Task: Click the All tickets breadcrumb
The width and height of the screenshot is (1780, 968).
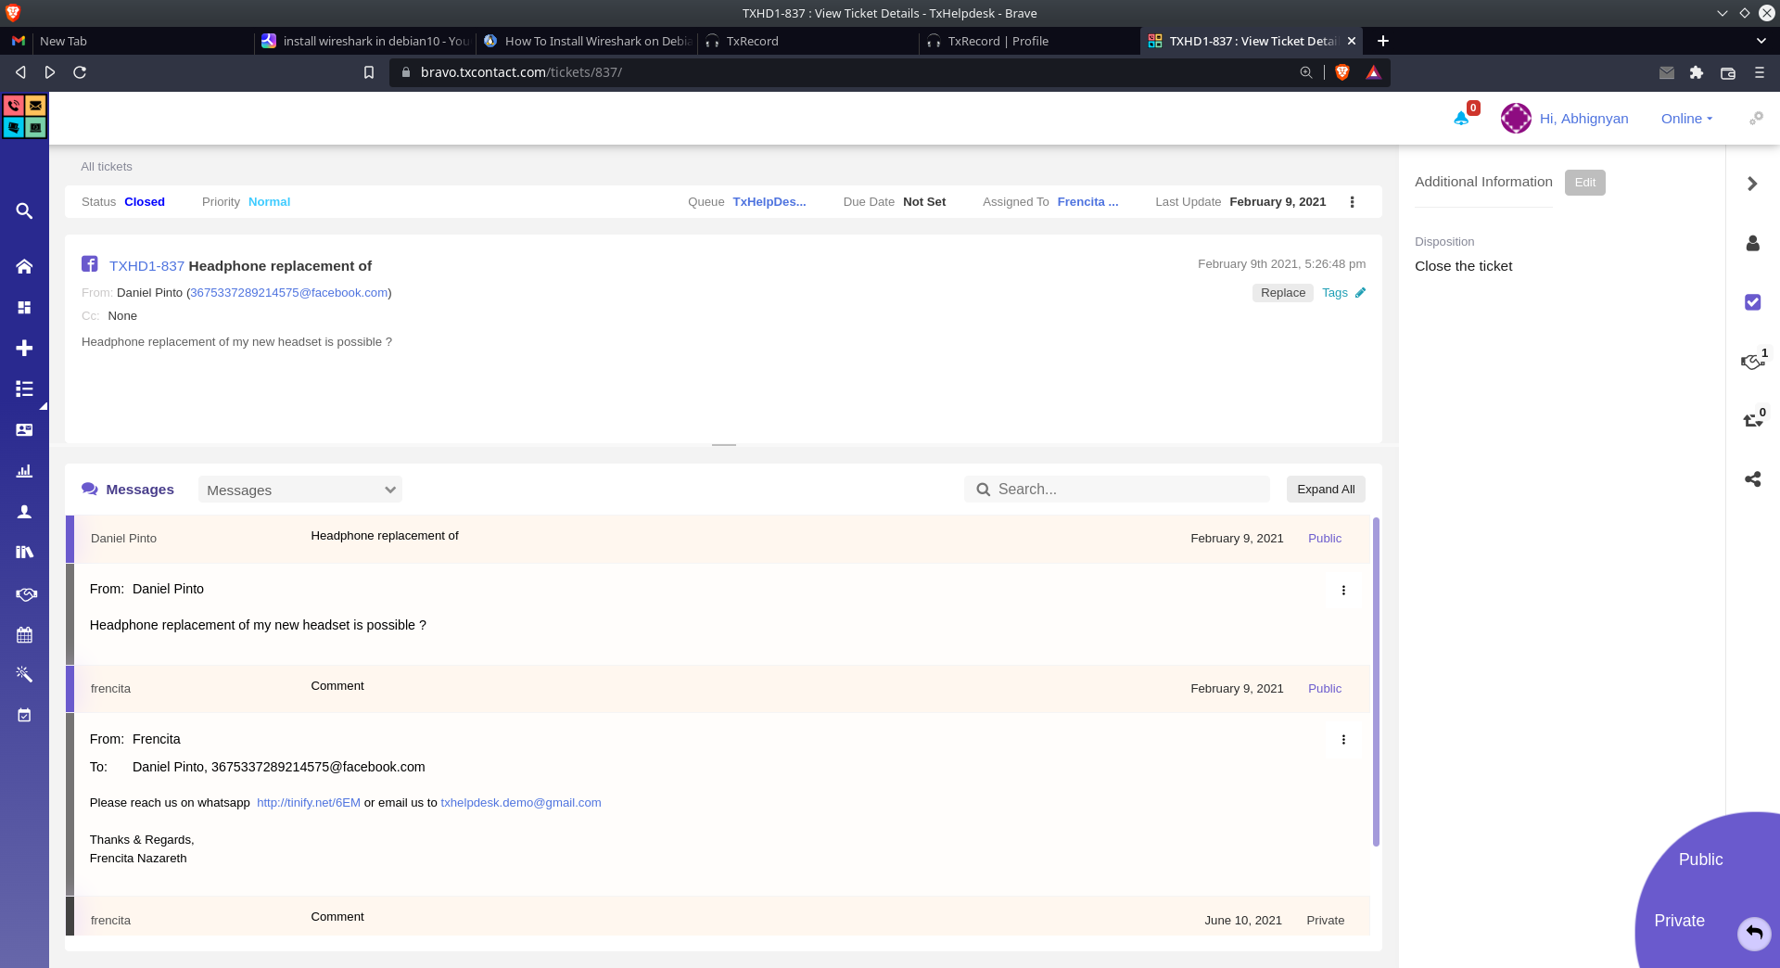Action: [107, 167]
